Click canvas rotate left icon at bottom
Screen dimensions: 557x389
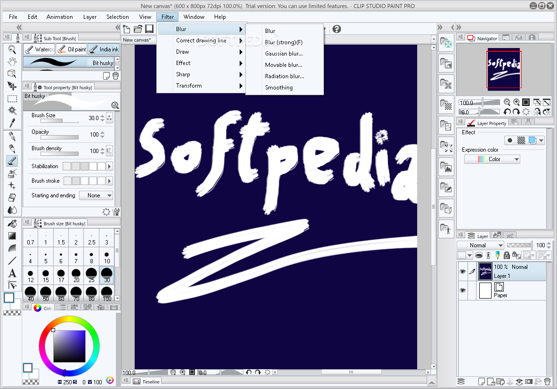click(x=249, y=373)
